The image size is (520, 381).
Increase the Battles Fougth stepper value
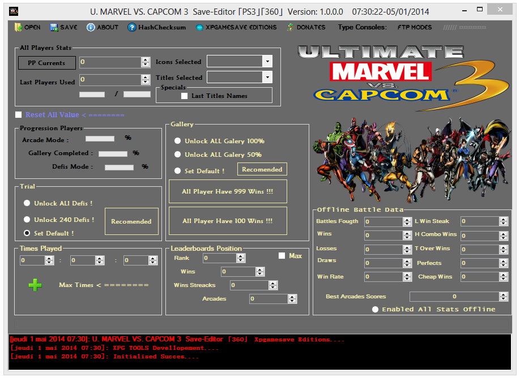pyautogui.click(x=407, y=220)
